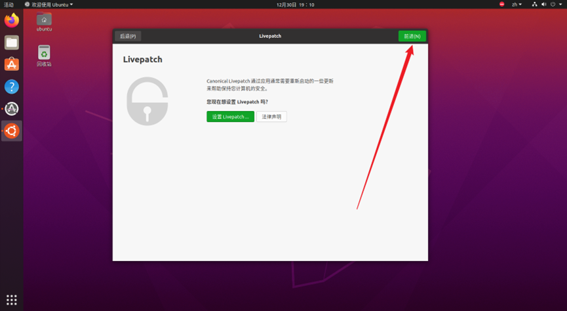Viewport: 567px width, 311px height.
Task: Expand the system menu arrow
Action: coord(560,5)
